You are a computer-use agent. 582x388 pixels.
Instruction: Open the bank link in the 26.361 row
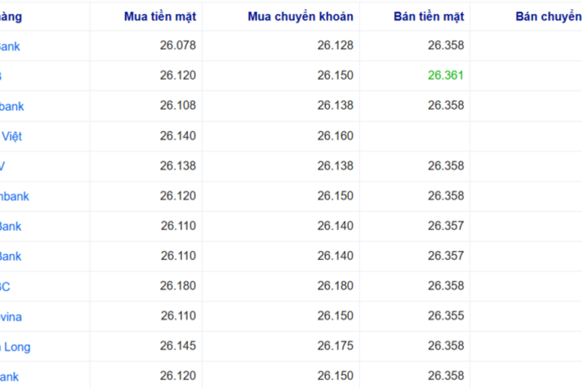pyautogui.click(x=2, y=76)
